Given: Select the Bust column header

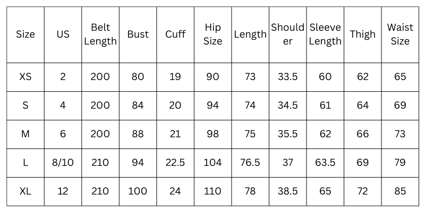Looking at the screenshot, I should click(x=138, y=34).
